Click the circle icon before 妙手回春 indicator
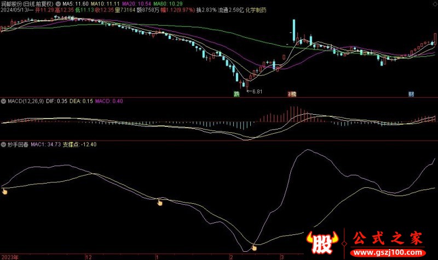 (x=3, y=144)
